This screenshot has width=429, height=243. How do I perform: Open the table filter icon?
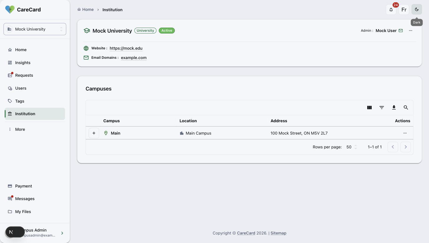(x=382, y=108)
